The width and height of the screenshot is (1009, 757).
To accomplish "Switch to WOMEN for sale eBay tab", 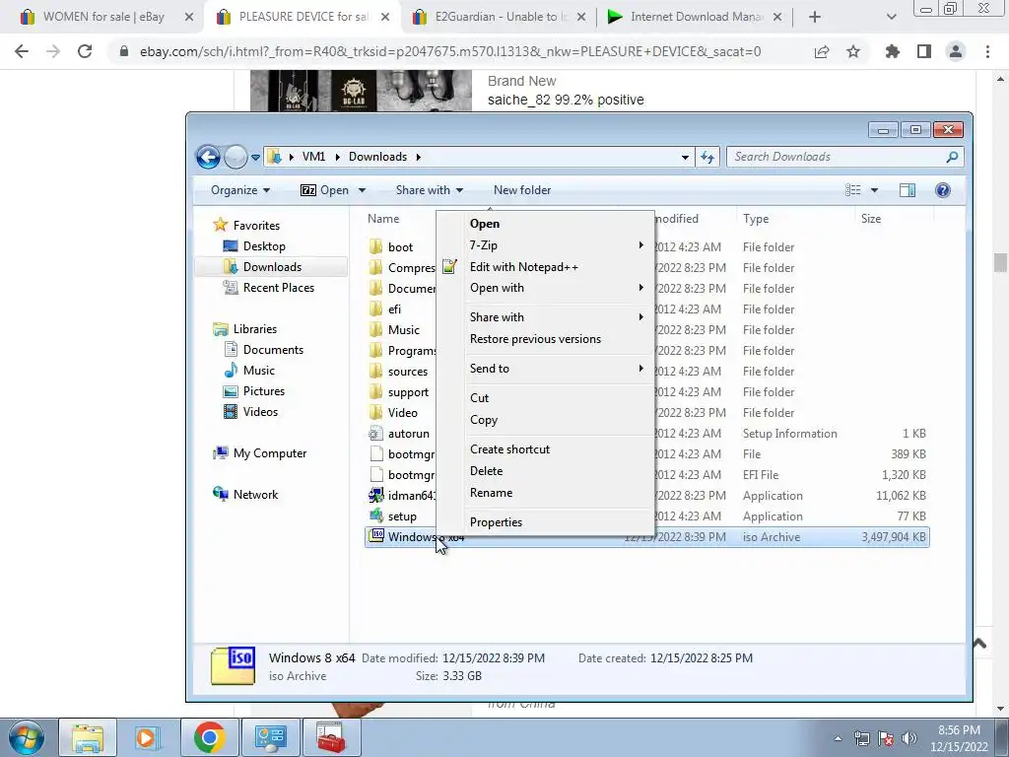I will (106, 18).
